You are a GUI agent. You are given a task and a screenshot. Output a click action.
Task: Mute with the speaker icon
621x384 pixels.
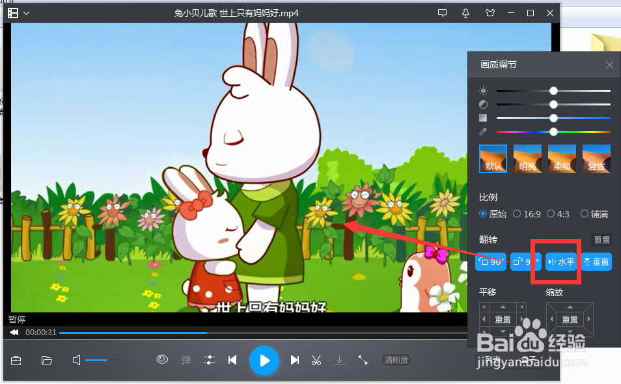coord(76,361)
